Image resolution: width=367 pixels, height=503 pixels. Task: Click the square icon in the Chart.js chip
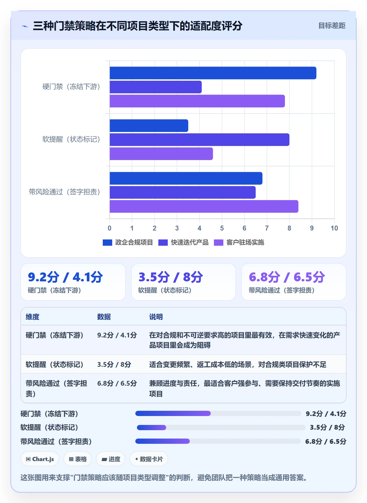click(28, 459)
